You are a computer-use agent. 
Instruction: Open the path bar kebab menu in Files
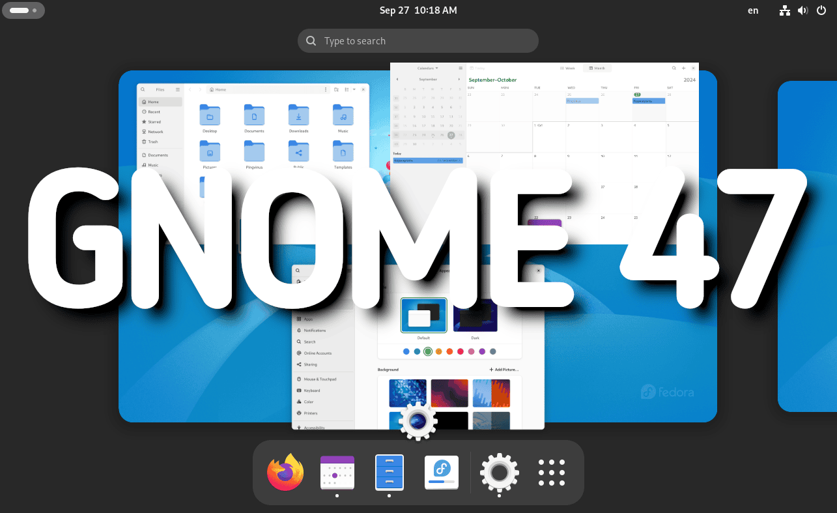[x=326, y=89]
